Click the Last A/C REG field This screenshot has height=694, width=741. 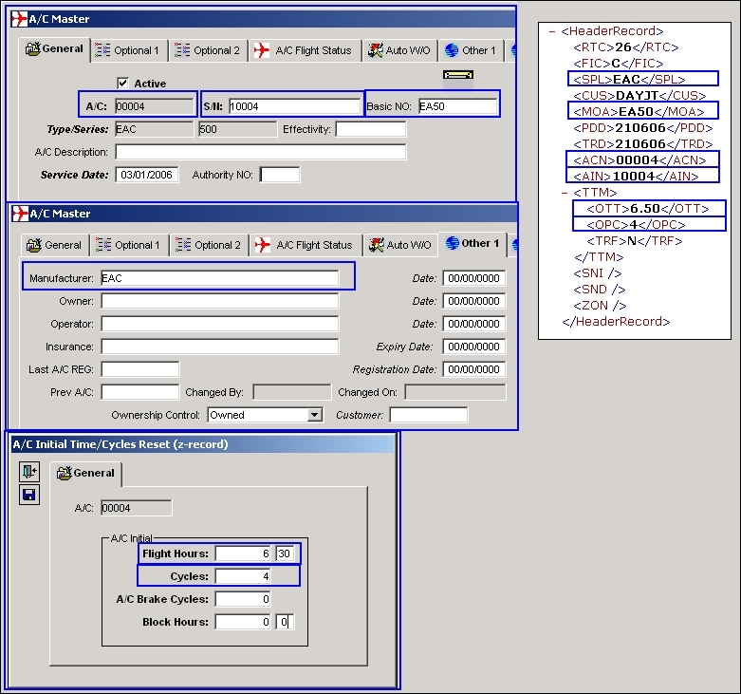pyautogui.click(x=139, y=369)
